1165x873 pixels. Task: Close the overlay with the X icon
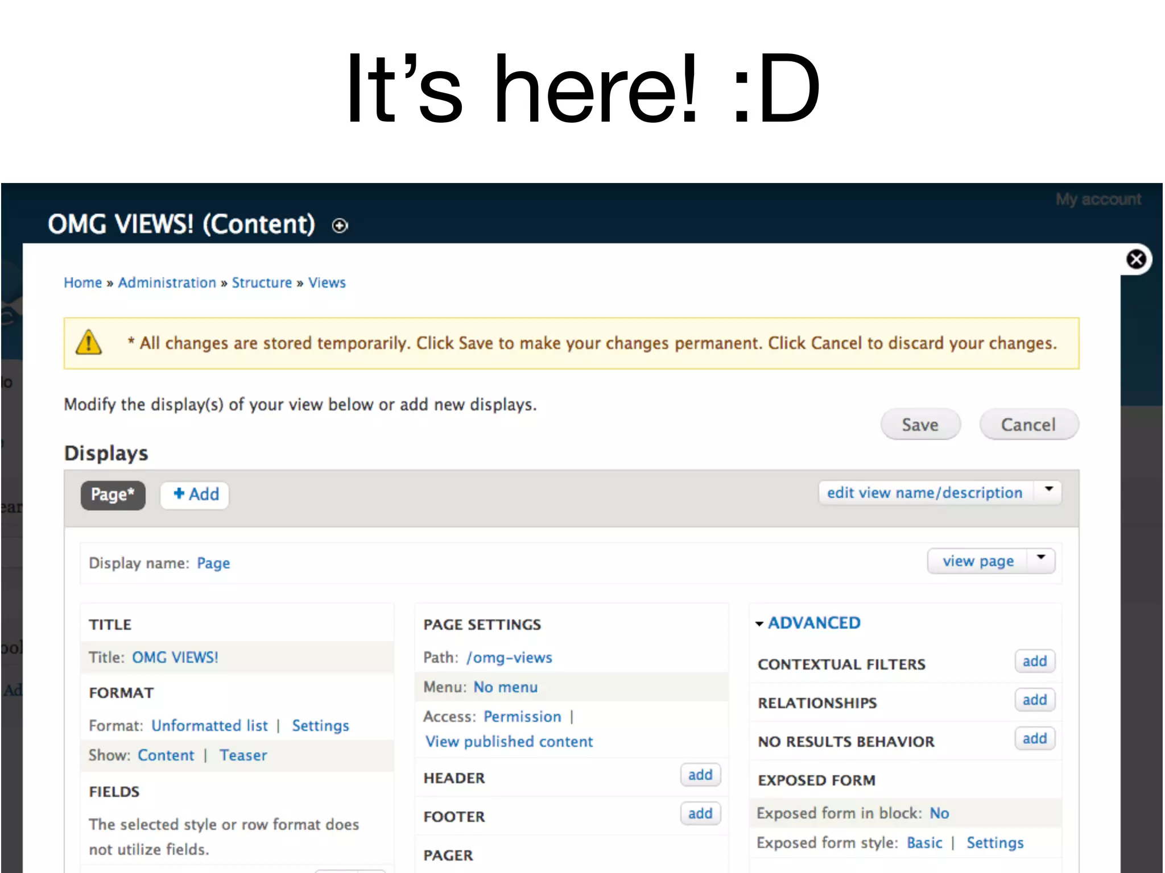click(1136, 260)
